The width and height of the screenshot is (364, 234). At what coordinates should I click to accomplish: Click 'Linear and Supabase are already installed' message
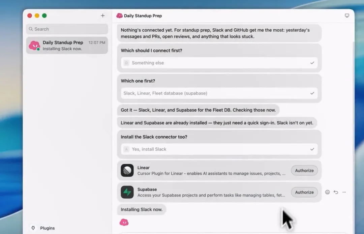pyautogui.click(x=217, y=123)
